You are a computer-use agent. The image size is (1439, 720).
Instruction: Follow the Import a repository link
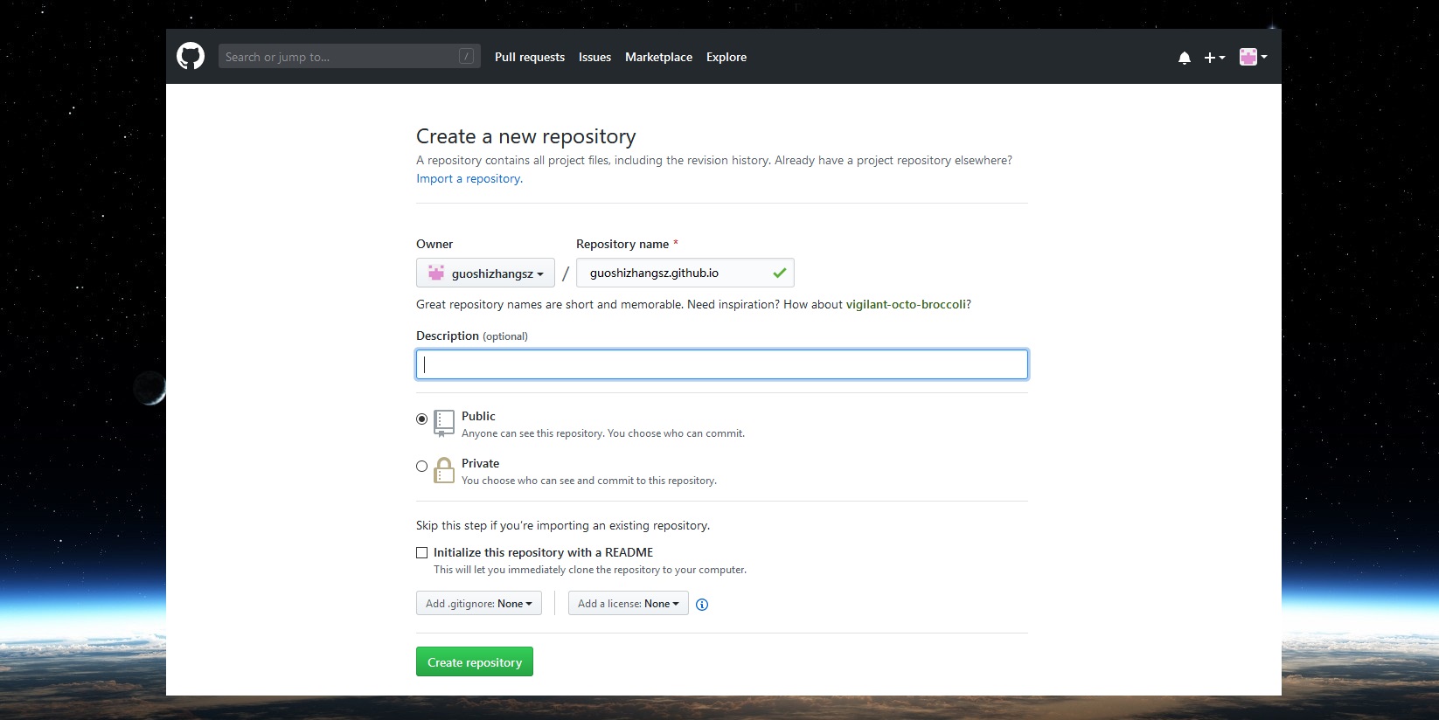coord(469,178)
